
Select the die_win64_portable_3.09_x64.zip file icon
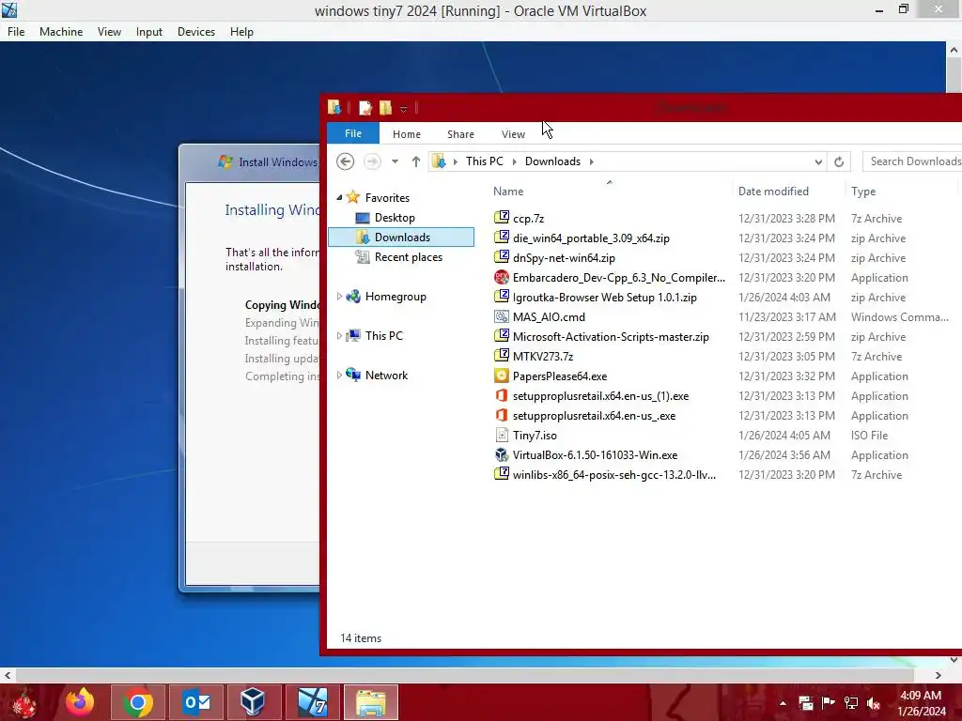502,238
